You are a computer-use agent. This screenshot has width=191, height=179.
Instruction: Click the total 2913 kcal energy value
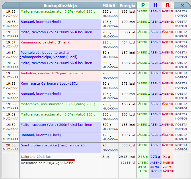pos(127,157)
